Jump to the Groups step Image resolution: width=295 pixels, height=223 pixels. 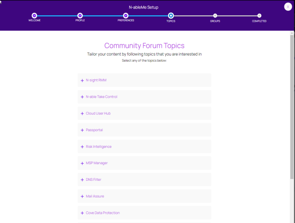coord(215,15)
